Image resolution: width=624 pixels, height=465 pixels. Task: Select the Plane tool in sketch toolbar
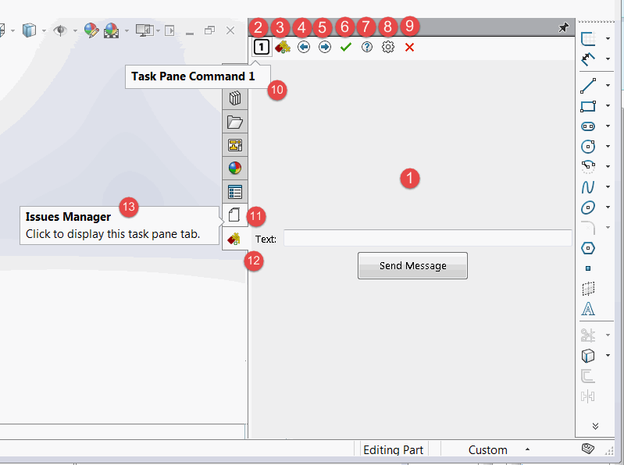[588, 289]
